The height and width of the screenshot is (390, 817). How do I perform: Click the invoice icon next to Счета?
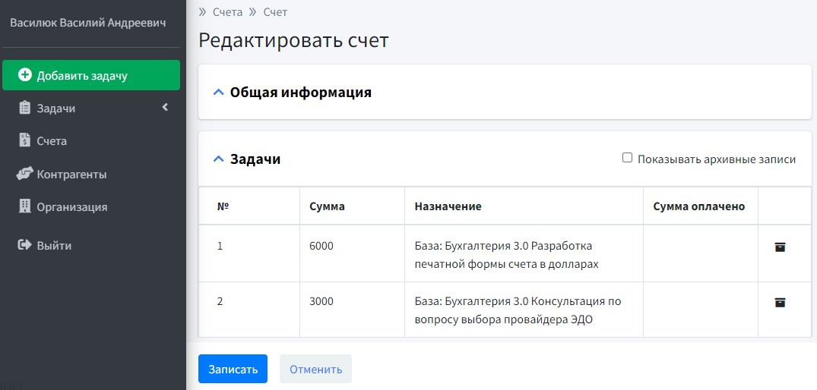tap(24, 140)
